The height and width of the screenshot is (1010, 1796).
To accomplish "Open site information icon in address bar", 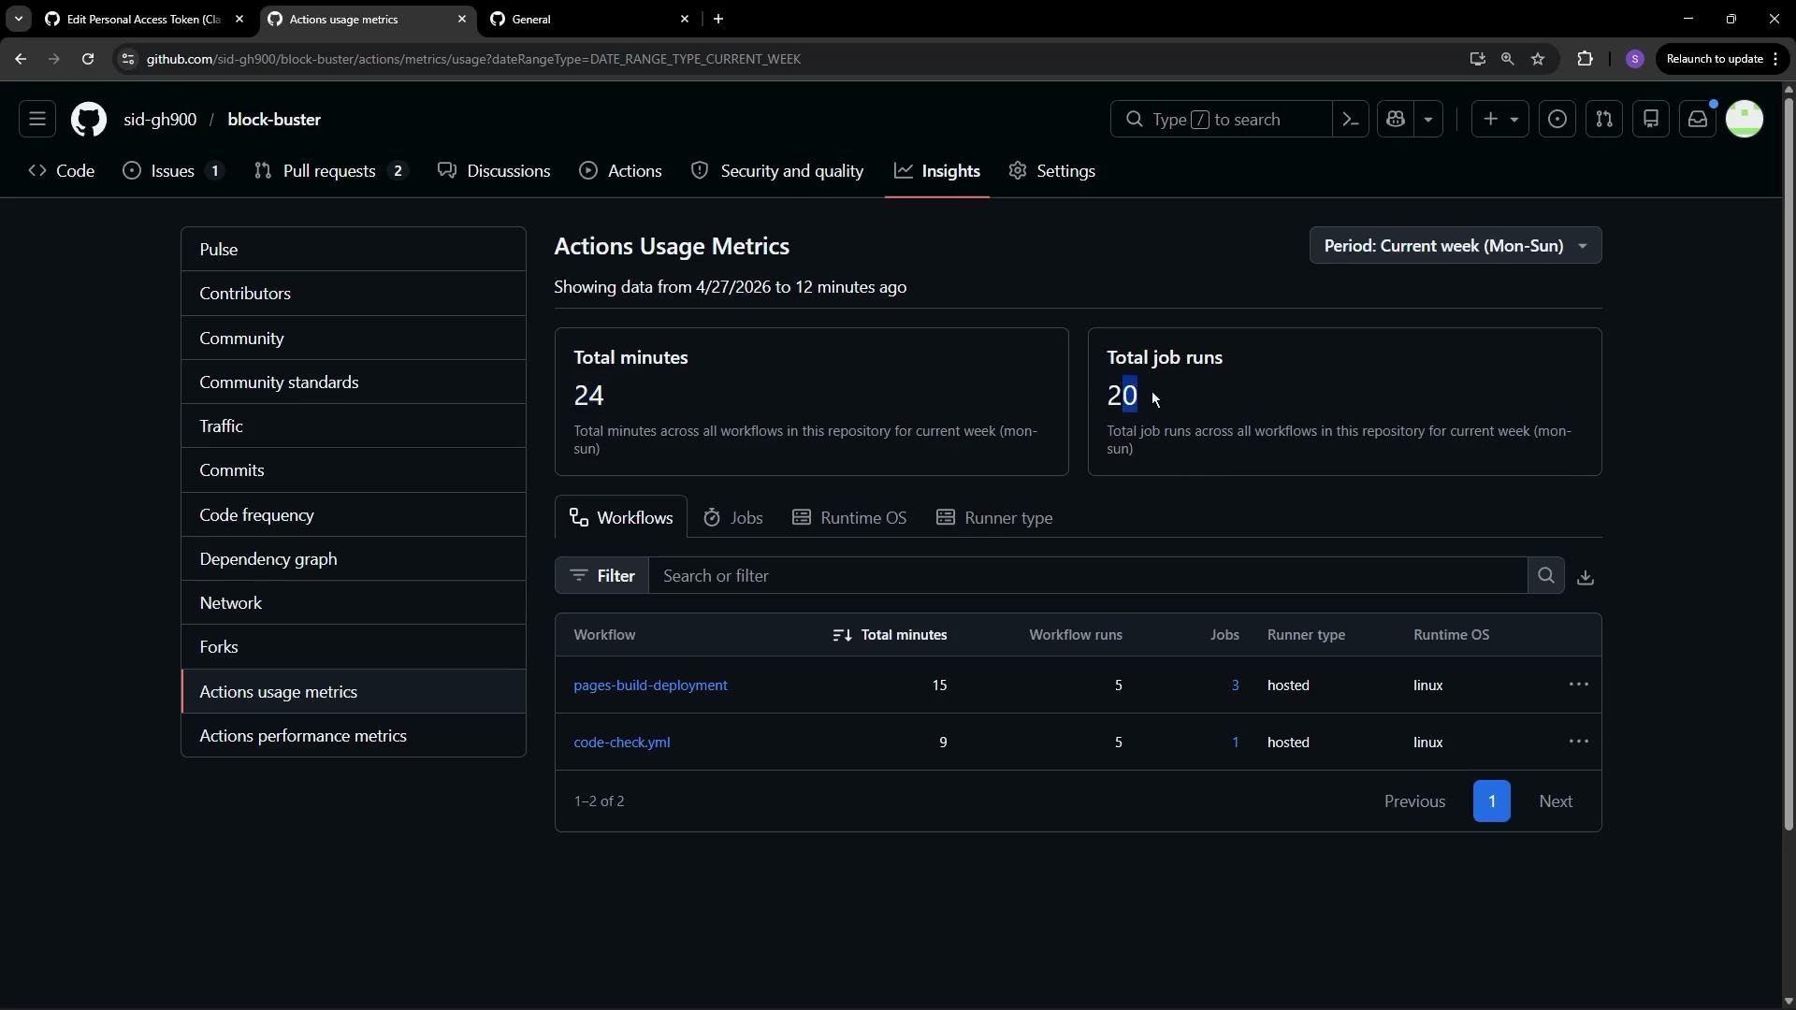I will [x=128, y=59].
